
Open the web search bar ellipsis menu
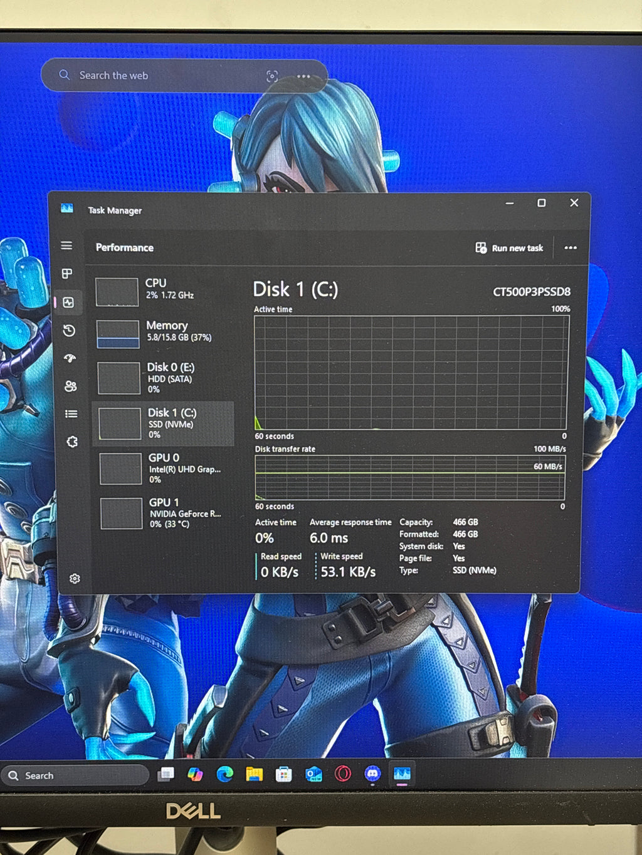click(303, 76)
